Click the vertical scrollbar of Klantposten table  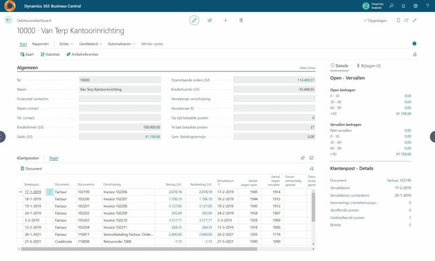coord(313,207)
